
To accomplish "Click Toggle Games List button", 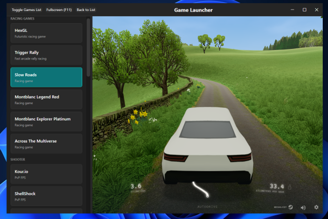I will coord(26,10).
